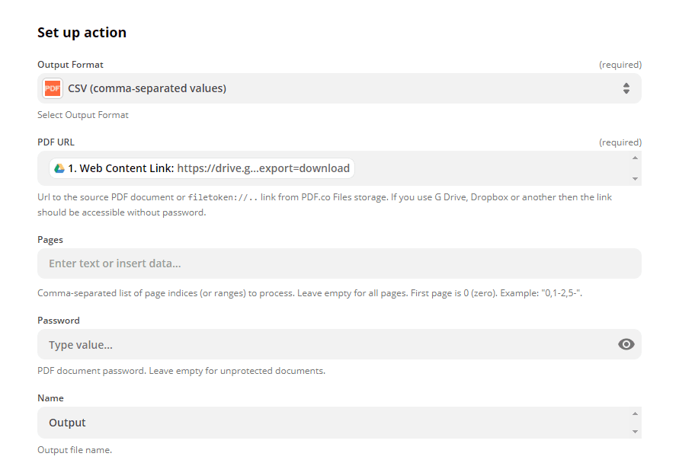Click the Name field's down arrow
679x463 pixels.
[x=635, y=432]
